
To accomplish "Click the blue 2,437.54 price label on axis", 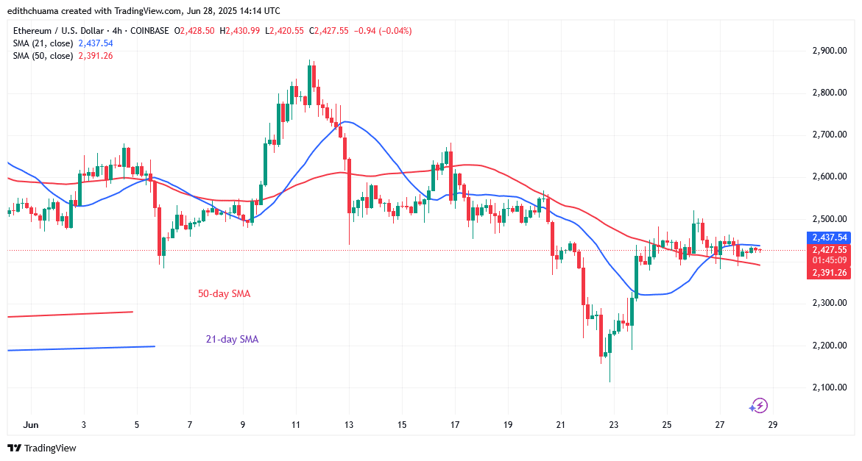I will coord(828,237).
